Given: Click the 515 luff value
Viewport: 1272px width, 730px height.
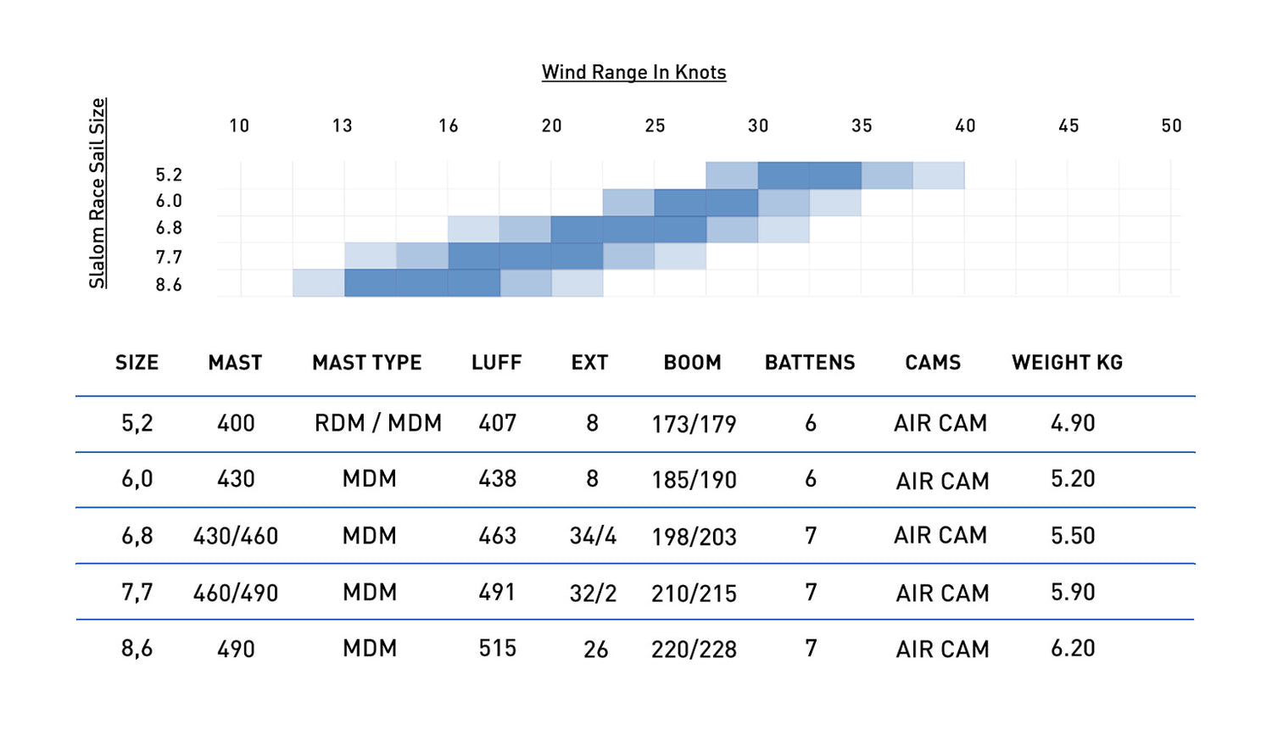Looking at the screenshot, I should click(x=497, y=649).
